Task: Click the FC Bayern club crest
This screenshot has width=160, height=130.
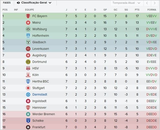Action: click(x=28, y=16)
